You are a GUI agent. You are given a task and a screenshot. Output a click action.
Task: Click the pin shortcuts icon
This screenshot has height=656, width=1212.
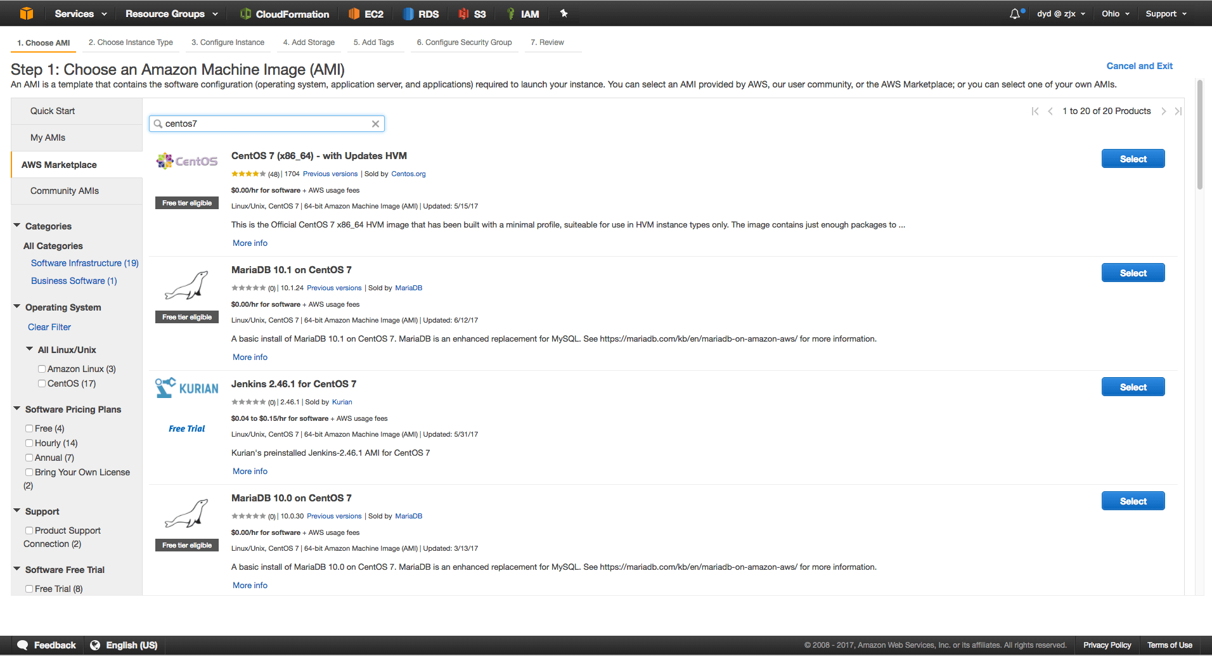pos(564,13)
